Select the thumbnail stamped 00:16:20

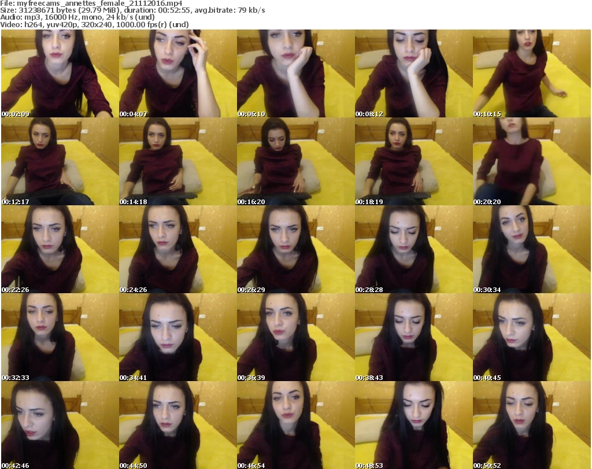(x=295, y=161)
